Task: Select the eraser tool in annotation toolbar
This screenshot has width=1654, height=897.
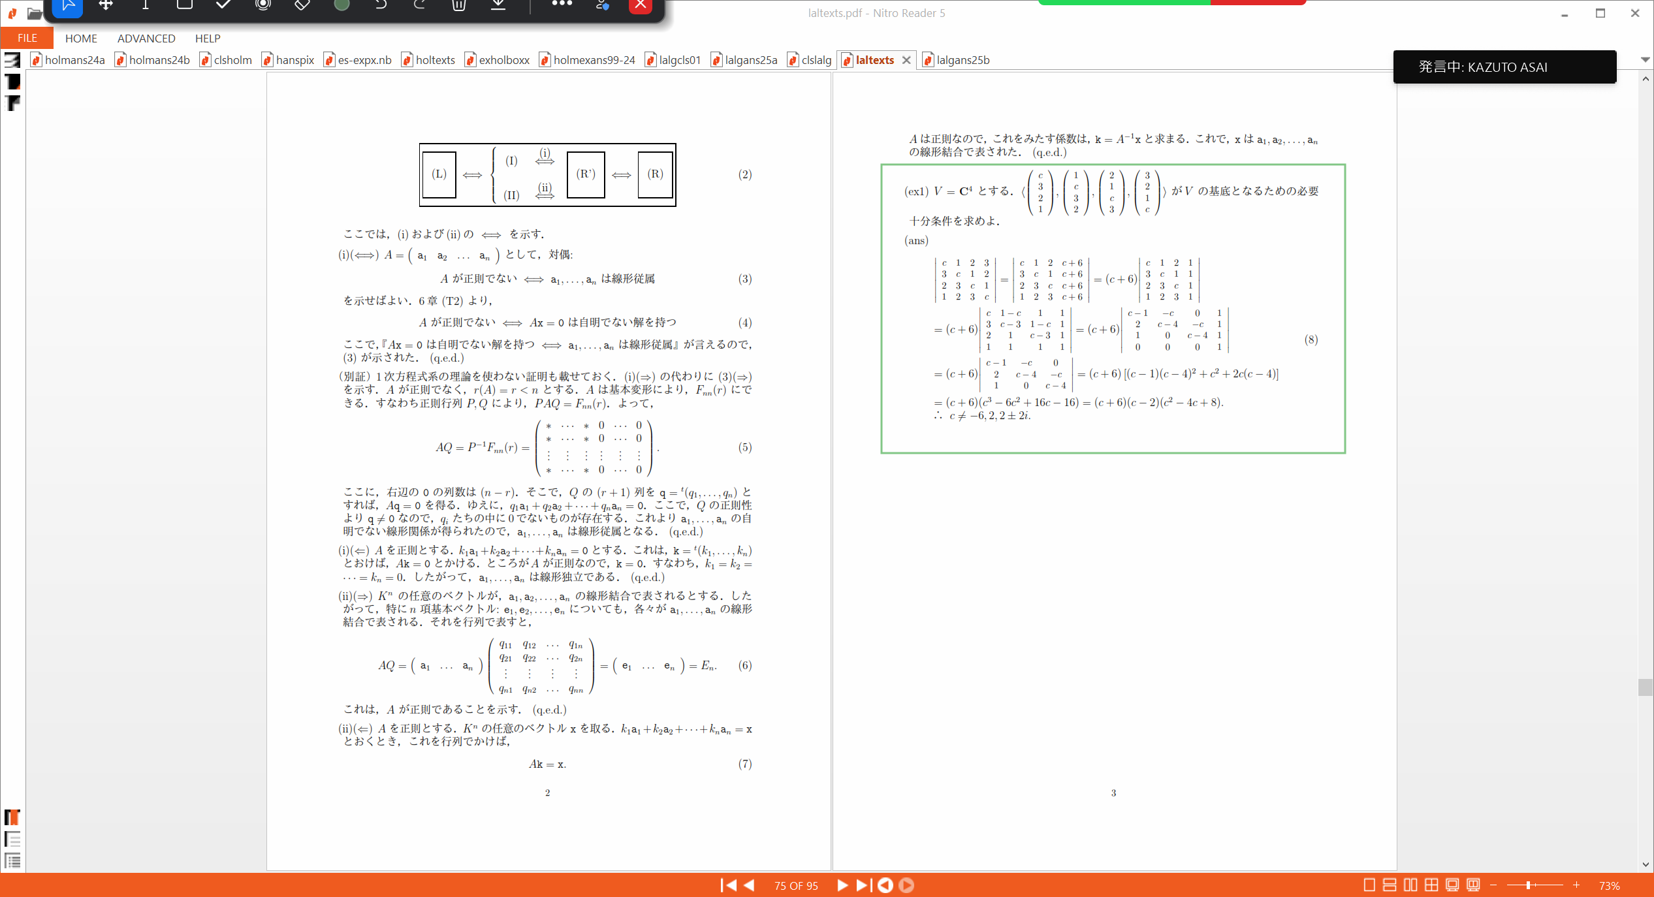Action: pyautogui.click(x=302, y=5)
